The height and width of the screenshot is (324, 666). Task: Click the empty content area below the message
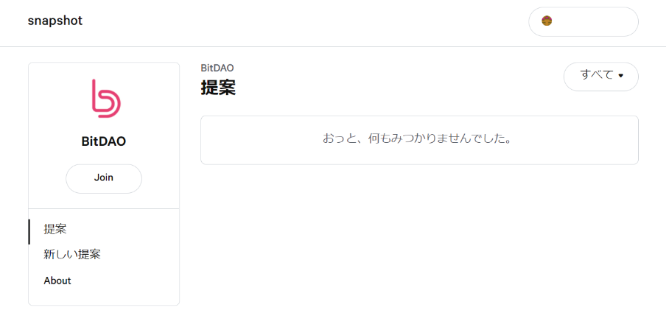click(x=419, y=242)
